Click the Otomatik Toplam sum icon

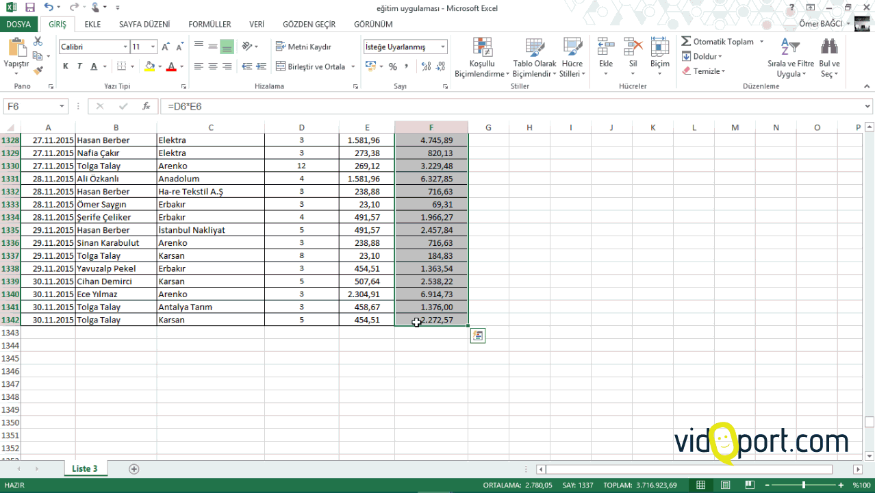(686, 42)
